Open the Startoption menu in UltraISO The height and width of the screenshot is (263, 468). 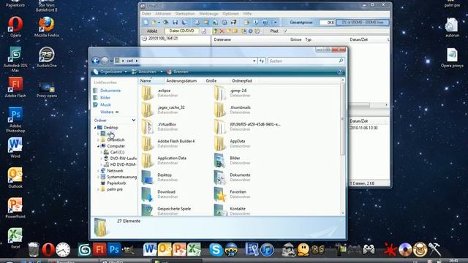coord(185,14)
